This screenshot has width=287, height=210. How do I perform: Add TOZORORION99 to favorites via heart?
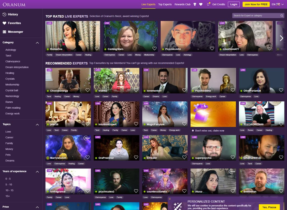point(281,124)
